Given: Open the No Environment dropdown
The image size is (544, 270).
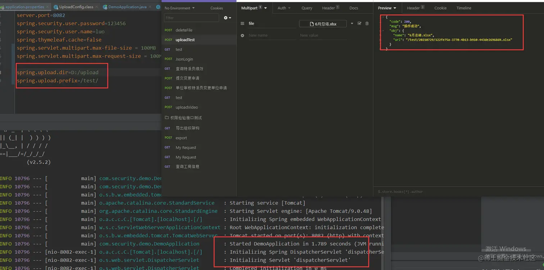Looking at the screenshot, I should [x=180, y=8].
